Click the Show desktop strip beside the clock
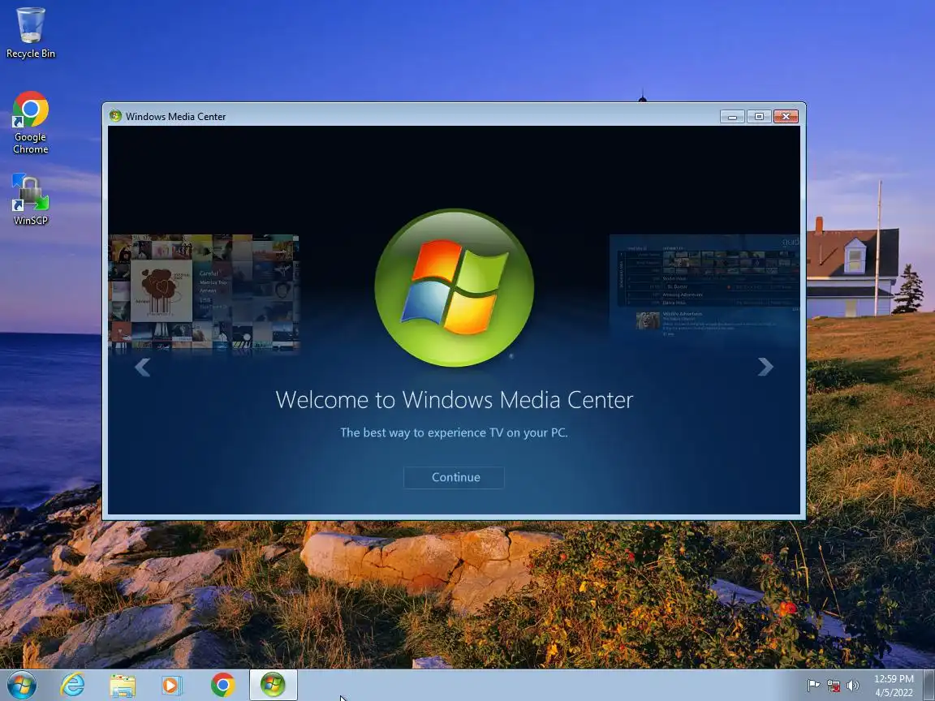 pos(929,686)
